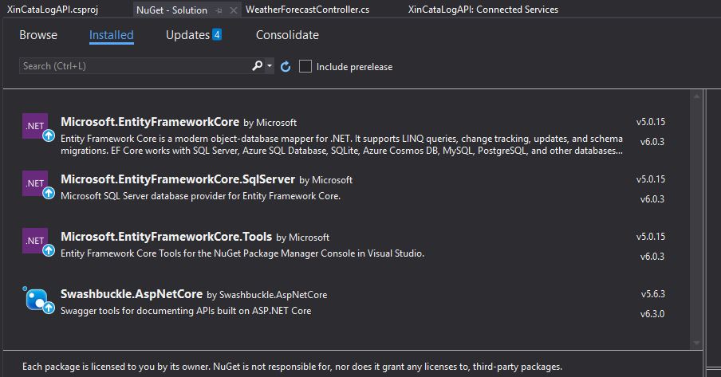Select Microsoft.EntityFrameworkCore.SqlServer package title
Image resolution: width=721 pixels, height=377 pixels.
[x=178, y=179]
